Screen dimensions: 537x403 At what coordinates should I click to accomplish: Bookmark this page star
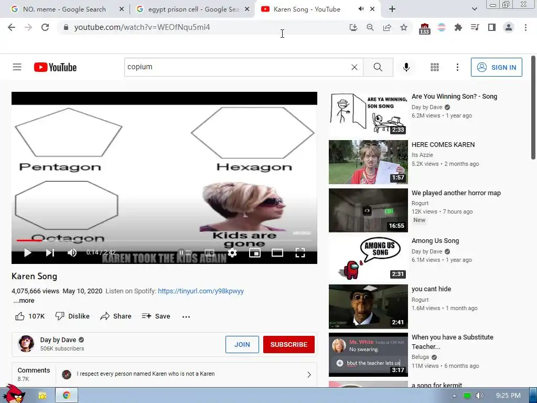pos(404,27)
